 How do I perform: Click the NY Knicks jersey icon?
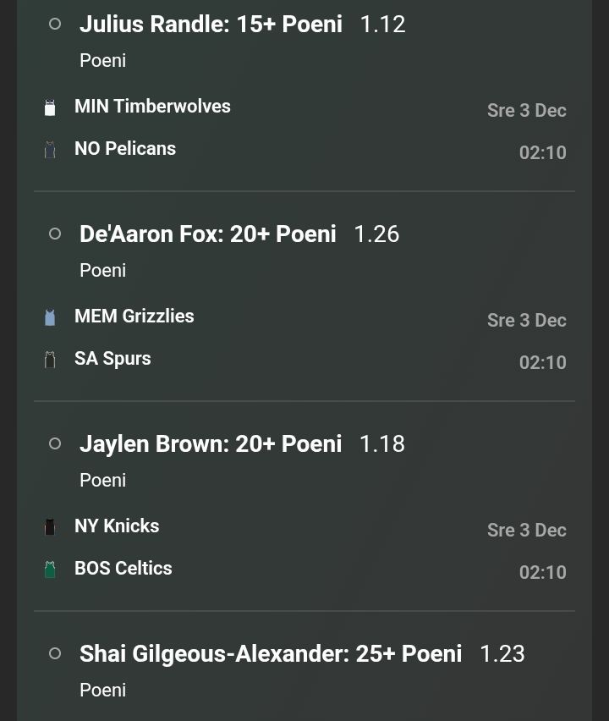tap(50, 527)
